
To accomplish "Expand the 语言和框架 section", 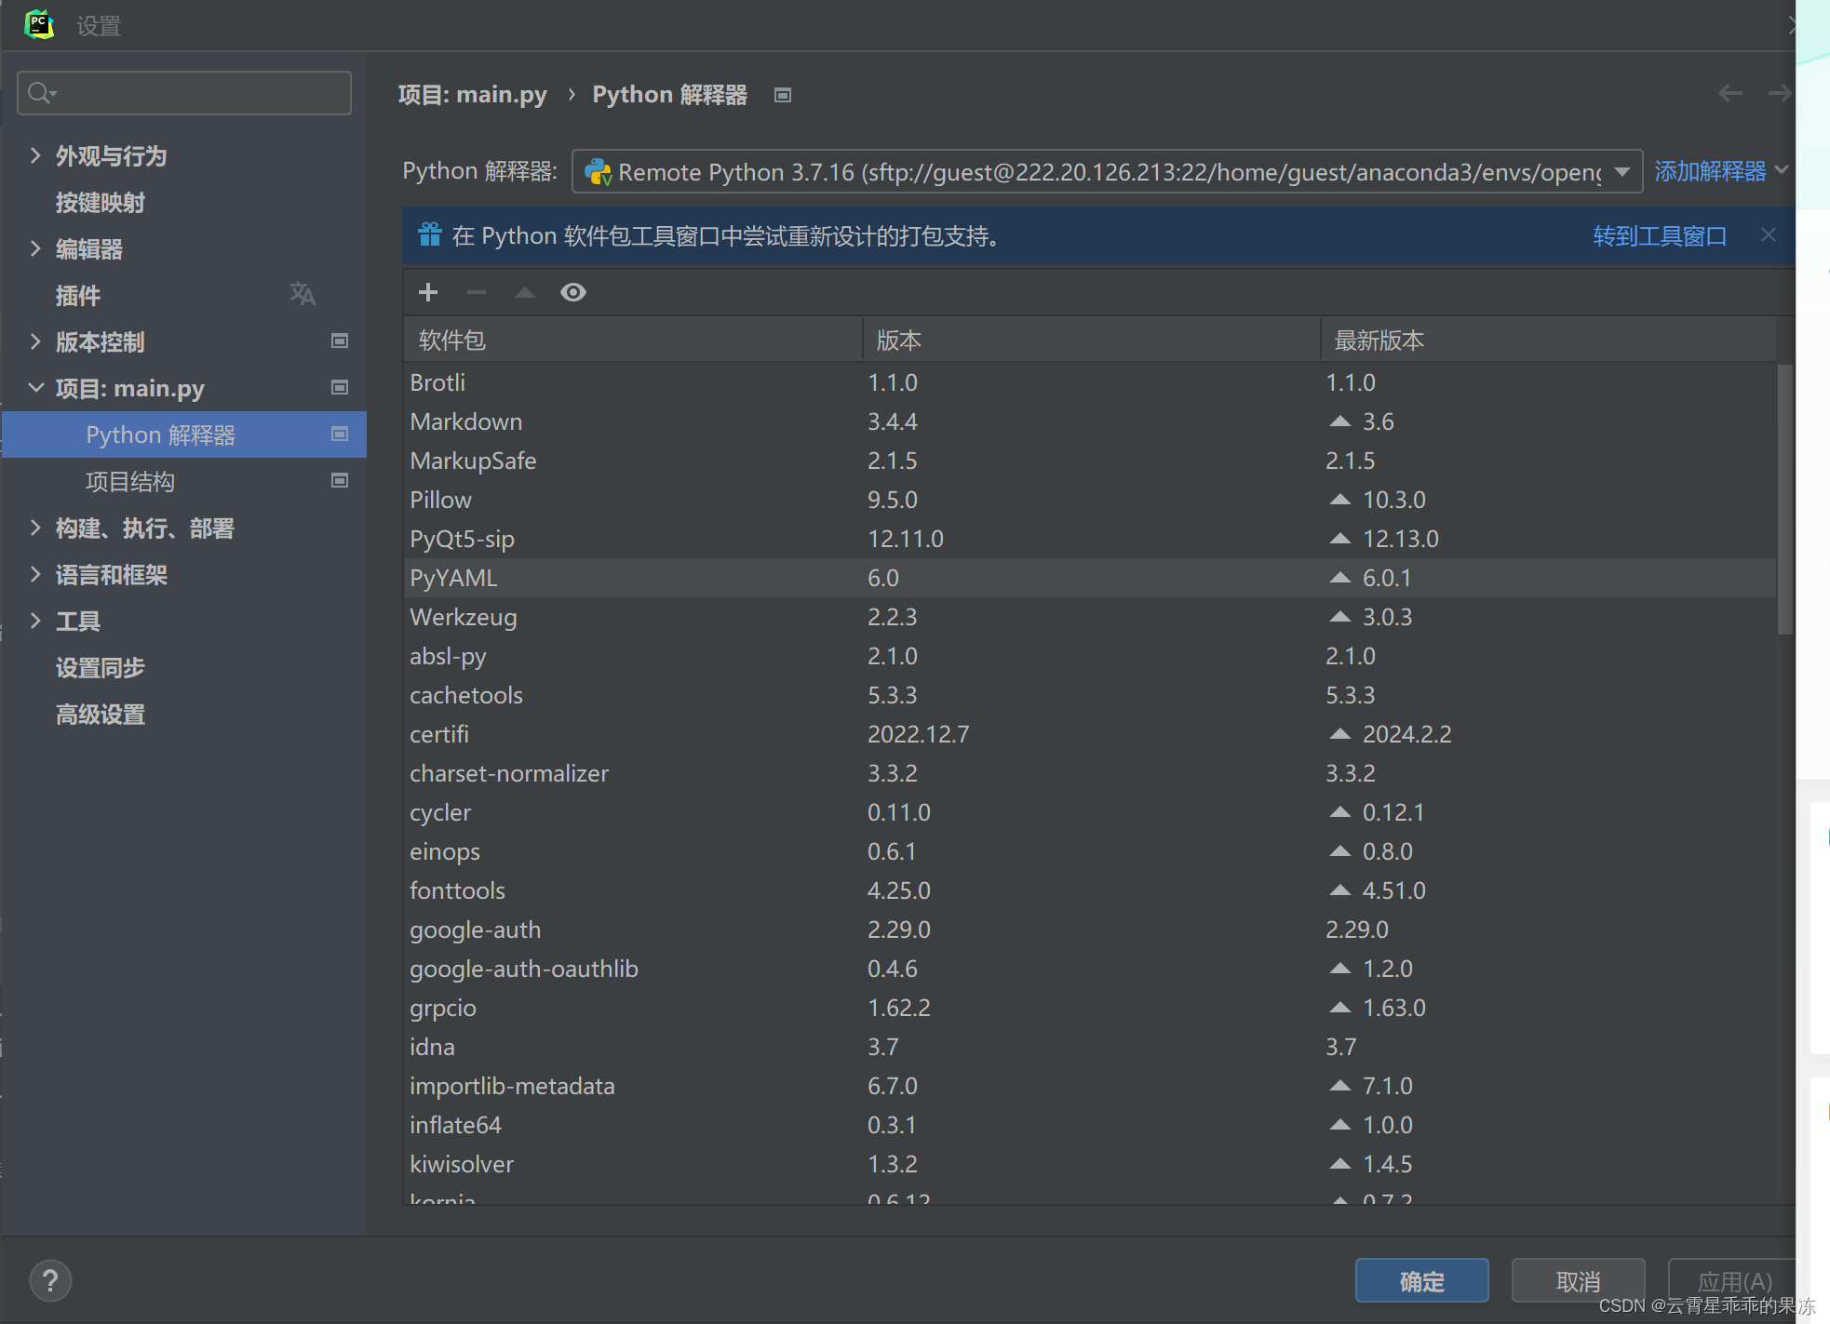I will (35, 574).
